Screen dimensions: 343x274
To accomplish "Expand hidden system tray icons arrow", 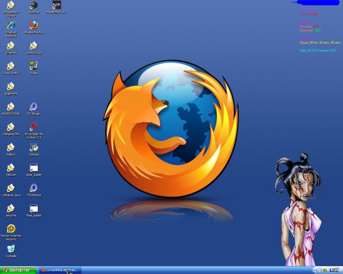I will pyautogui.click(x=315, y=270).
